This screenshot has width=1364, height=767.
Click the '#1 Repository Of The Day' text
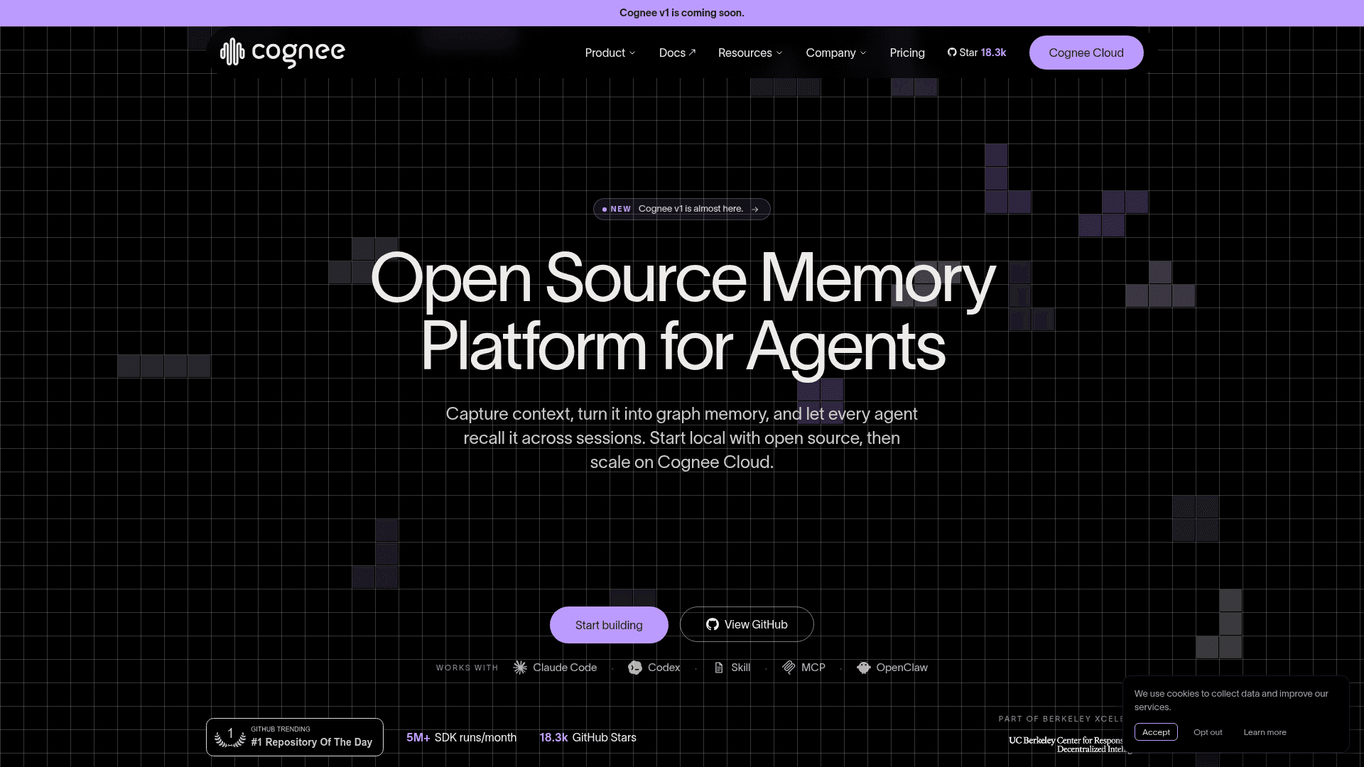(x=311, y=742)
